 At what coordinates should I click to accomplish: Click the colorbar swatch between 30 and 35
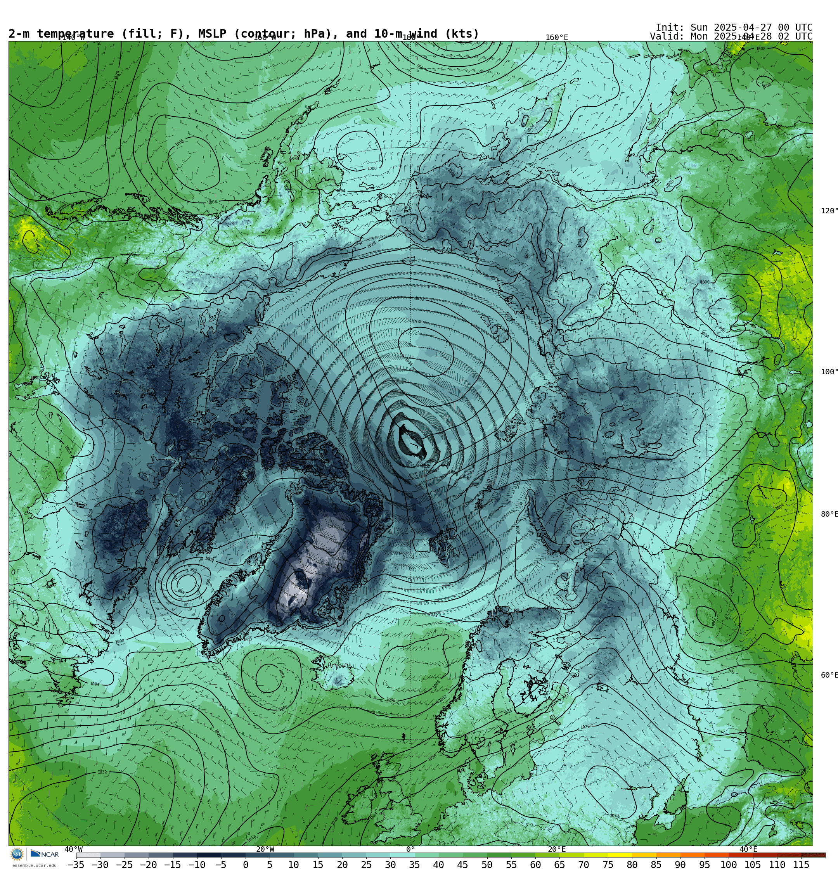(x=402, y=855)
